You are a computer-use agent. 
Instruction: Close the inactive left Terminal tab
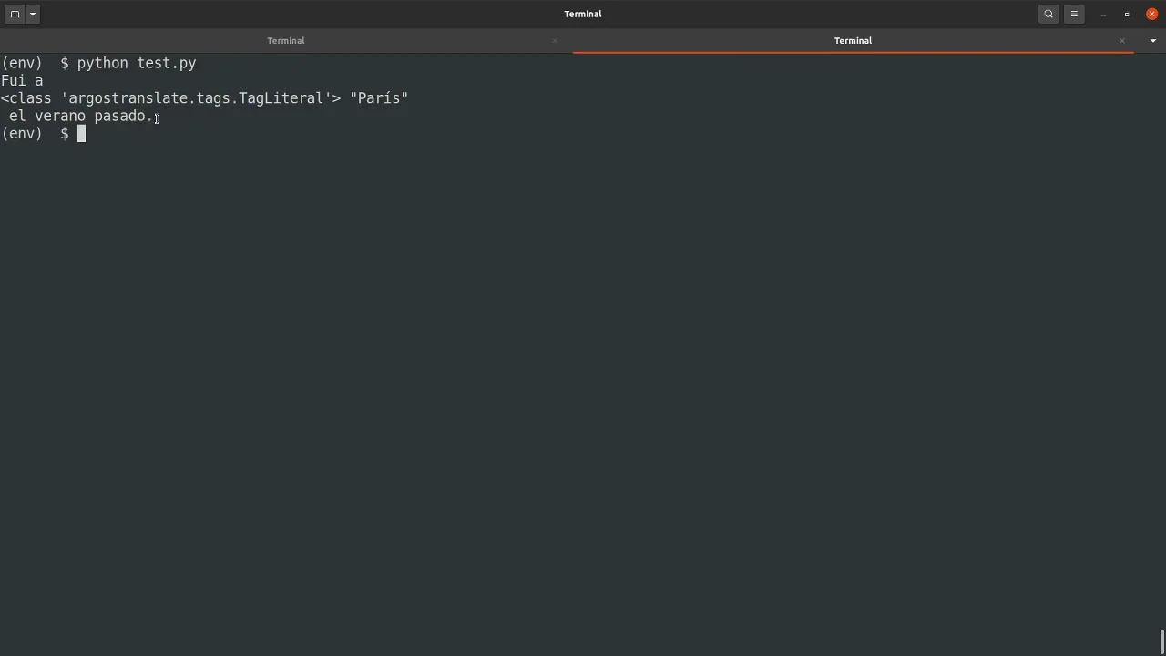tap(554, 40)
